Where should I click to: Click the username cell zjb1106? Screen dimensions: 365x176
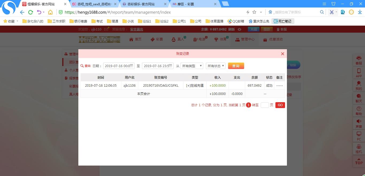point(129,86)
